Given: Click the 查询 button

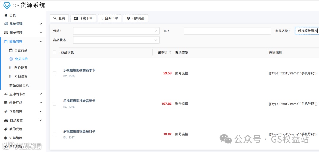Looking at the screenshot, I should click(x=59, y=18).
